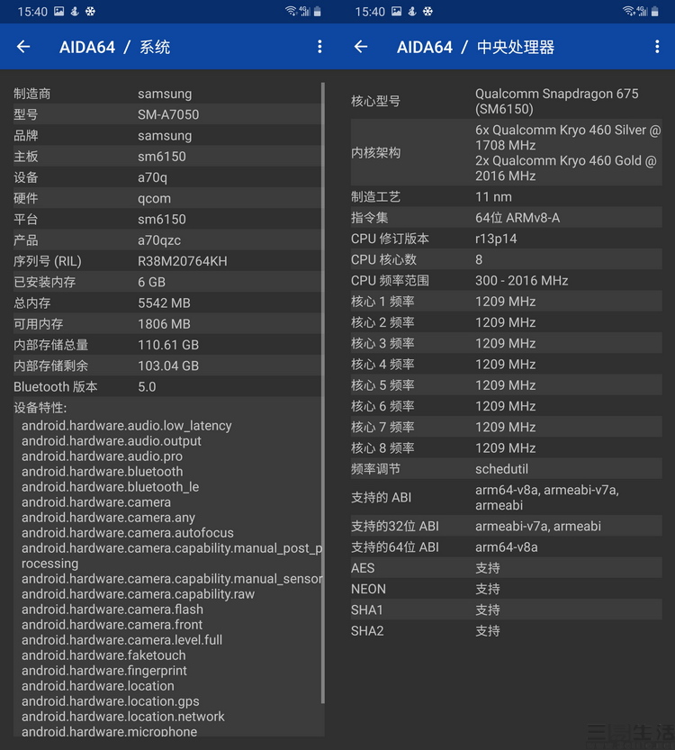This screenshot has width=675, height=750.
Task: Select the 核心 8 频率 row
Action: pos(506,448)
